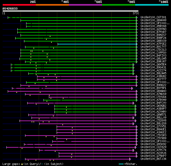This screenshot has width=171, height=166.
Task: Pick the UniRef100_C5YUG4 subject label
Action: click(153, 97)
